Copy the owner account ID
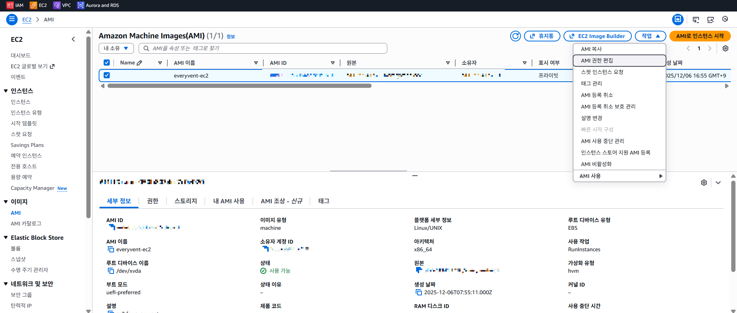The image size is (737, 313). click(x=265, y=249)
